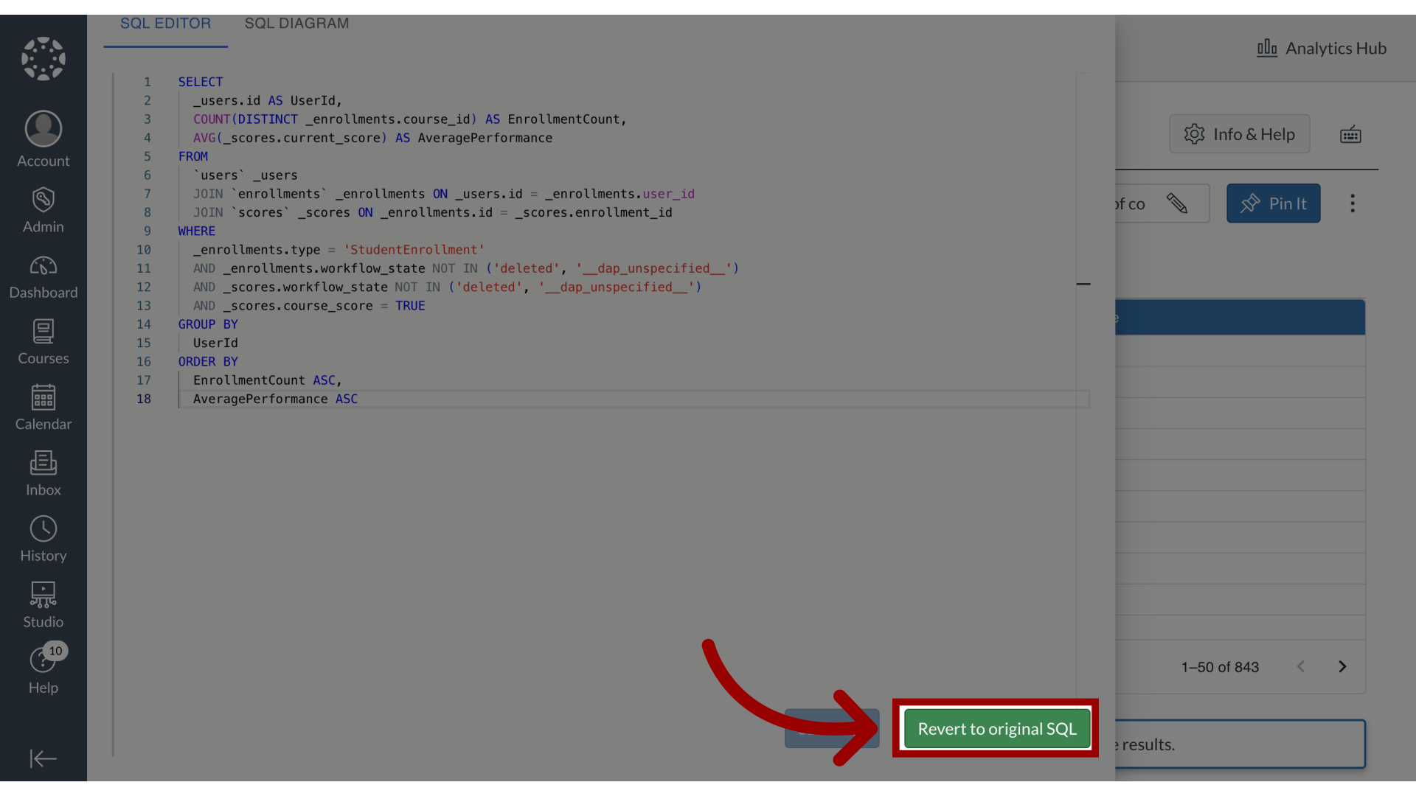Click the minimize collapse icon on line 291

pyautogui.click(x=1083, y=284)
